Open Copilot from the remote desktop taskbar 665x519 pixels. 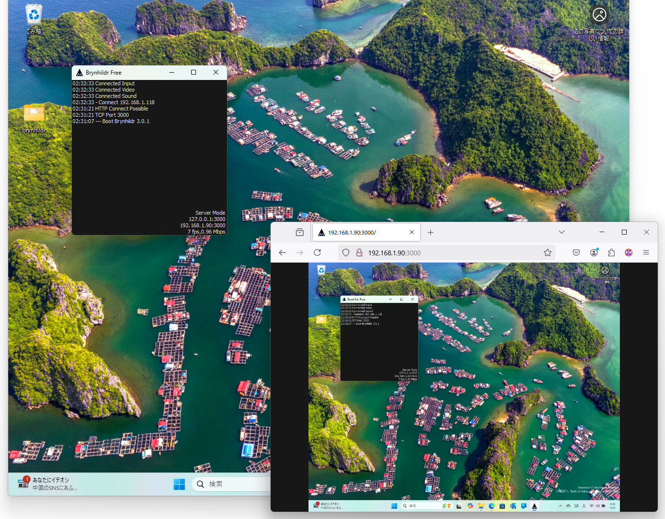[470, 505]
